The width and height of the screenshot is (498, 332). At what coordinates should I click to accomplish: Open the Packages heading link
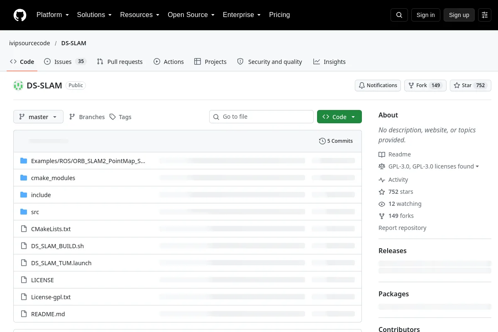(394, 294)
